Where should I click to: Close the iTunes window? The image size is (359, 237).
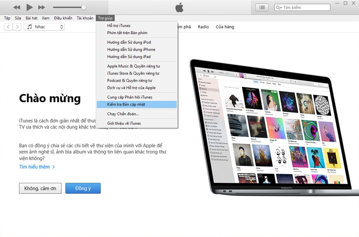pos(354,3)
